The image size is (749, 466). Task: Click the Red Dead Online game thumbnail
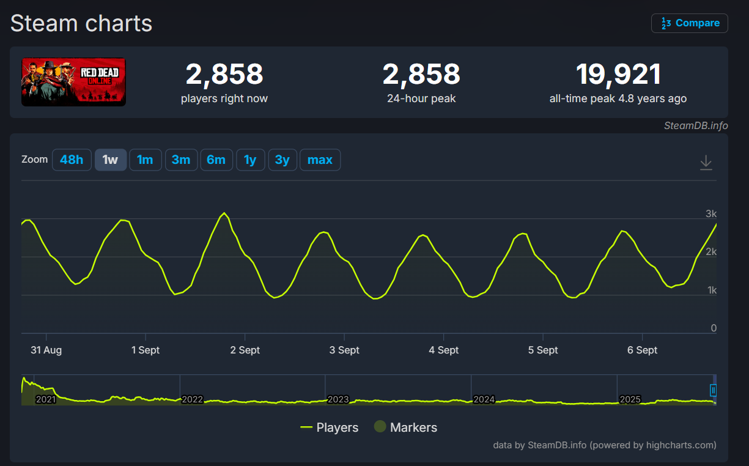[x=73, y=82]
